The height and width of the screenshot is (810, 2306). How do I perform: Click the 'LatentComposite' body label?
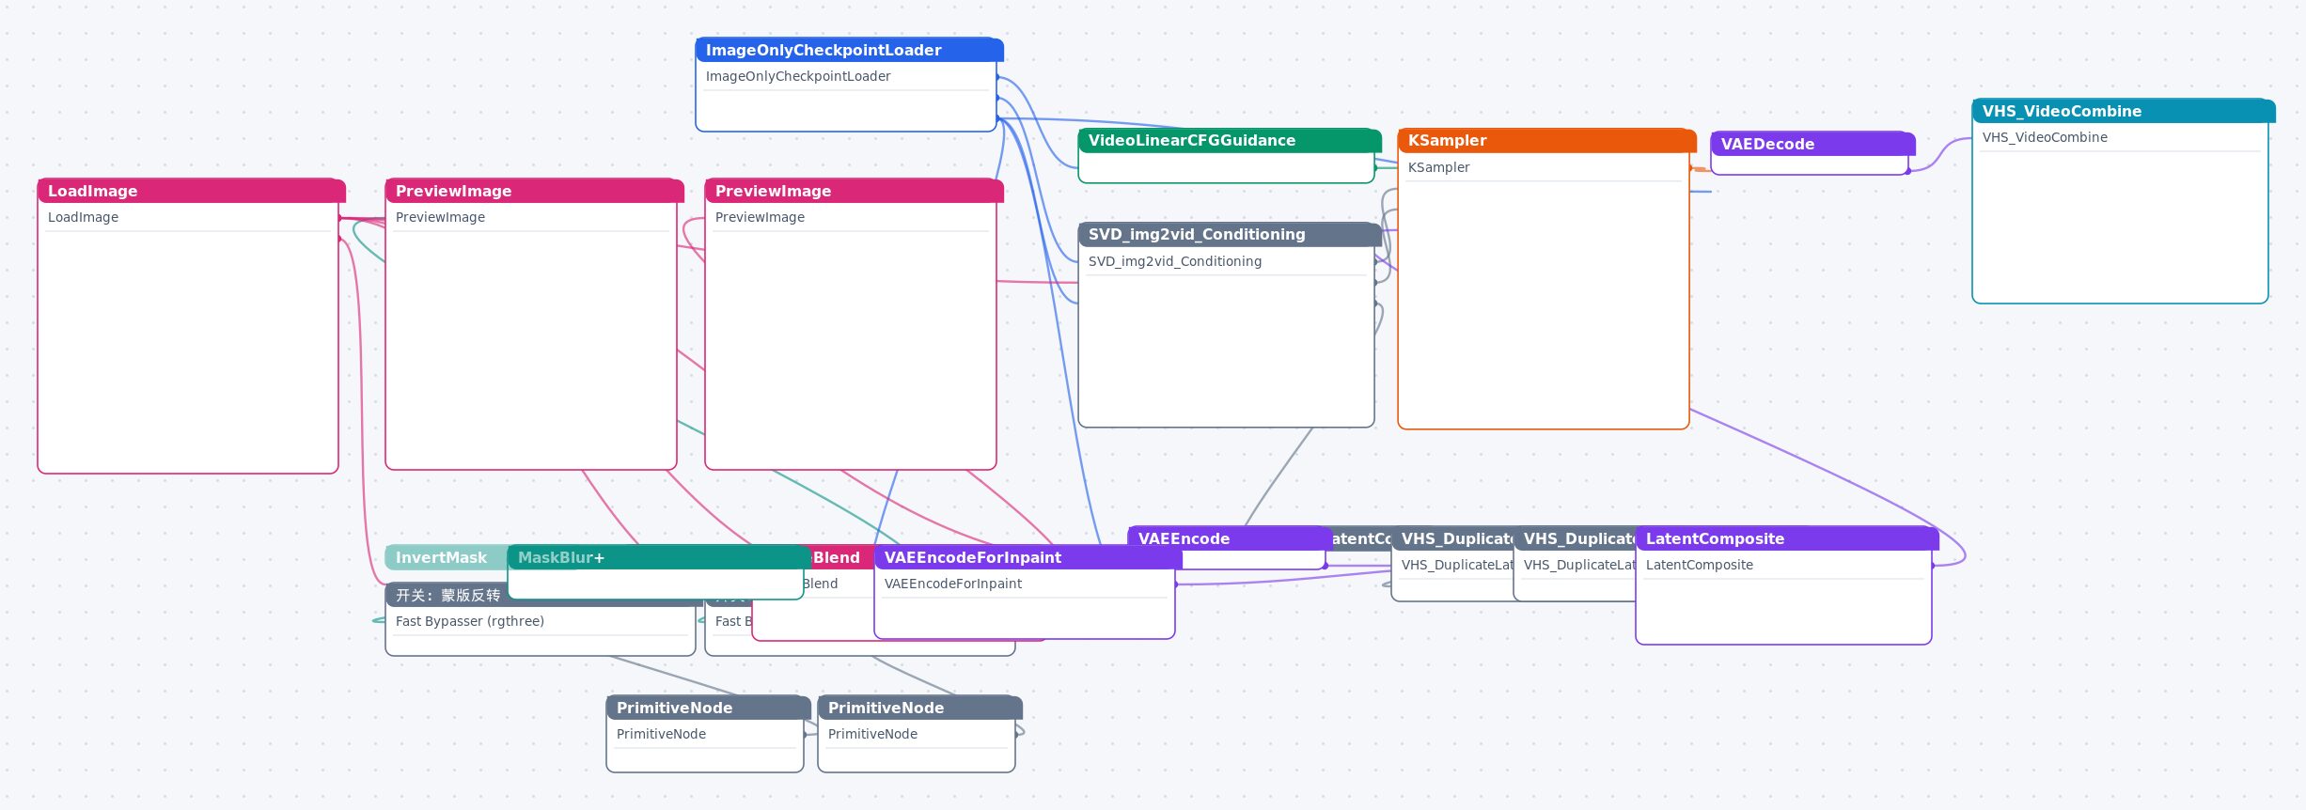point(1699,565)
